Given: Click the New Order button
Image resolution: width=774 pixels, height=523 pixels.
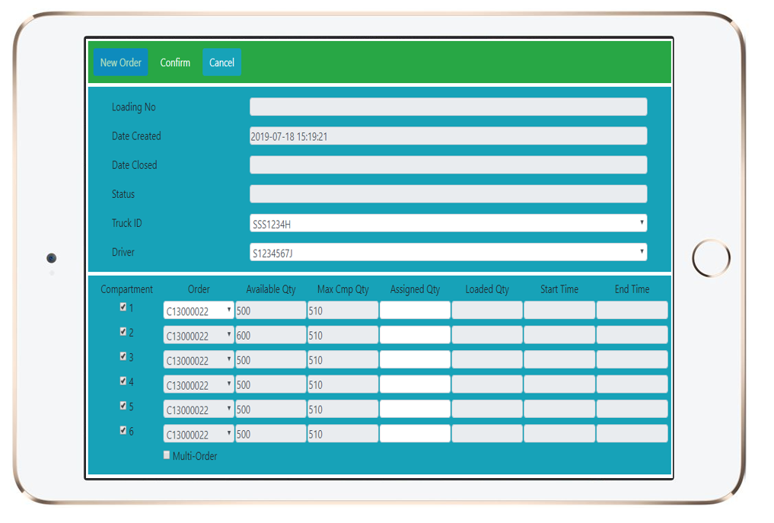Looking at the screenshot, I should click(120, 62).
